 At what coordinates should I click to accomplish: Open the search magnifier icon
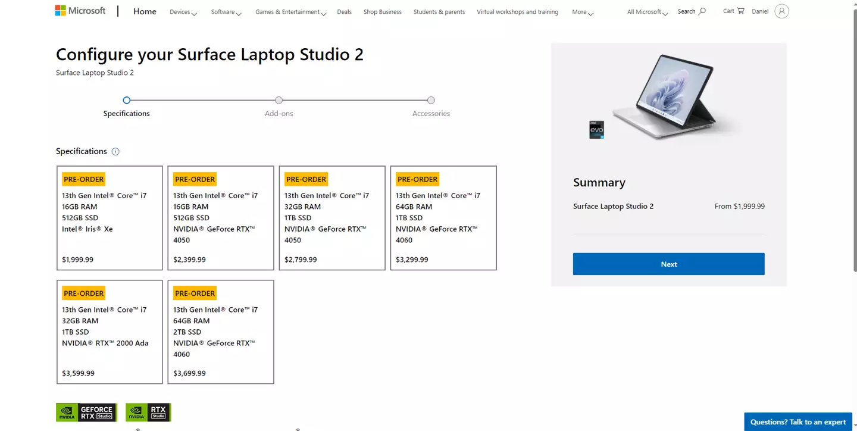coord(702,11)
